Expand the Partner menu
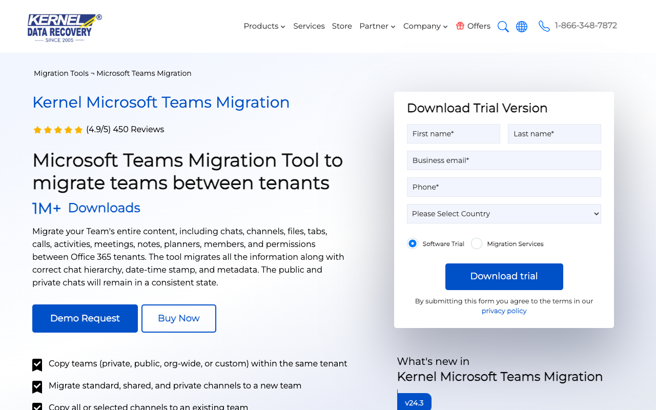Image resolution: width=656 pixels, height=410 pixels. pos(378,26)
